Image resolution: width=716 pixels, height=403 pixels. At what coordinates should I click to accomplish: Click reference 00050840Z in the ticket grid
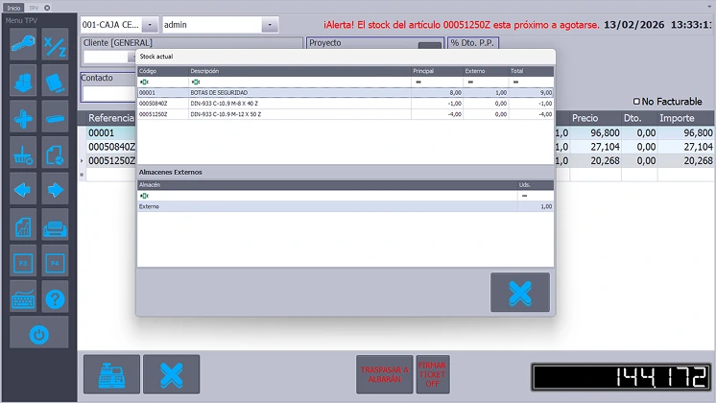tap(111, 147)
